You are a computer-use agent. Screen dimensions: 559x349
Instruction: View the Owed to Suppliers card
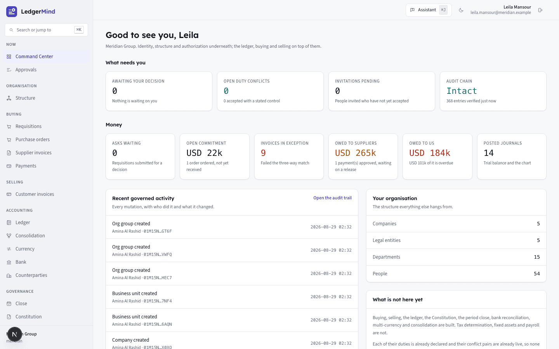(x=363, y=157)
